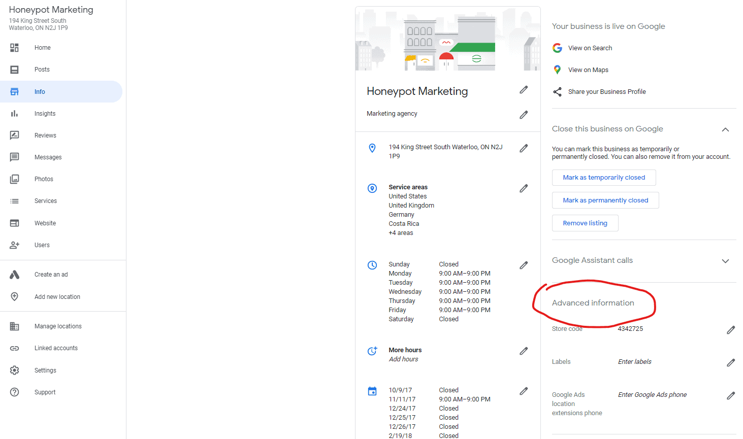Edit Labels pencil icon
743x439 pixels.
(x=731, y=363)
